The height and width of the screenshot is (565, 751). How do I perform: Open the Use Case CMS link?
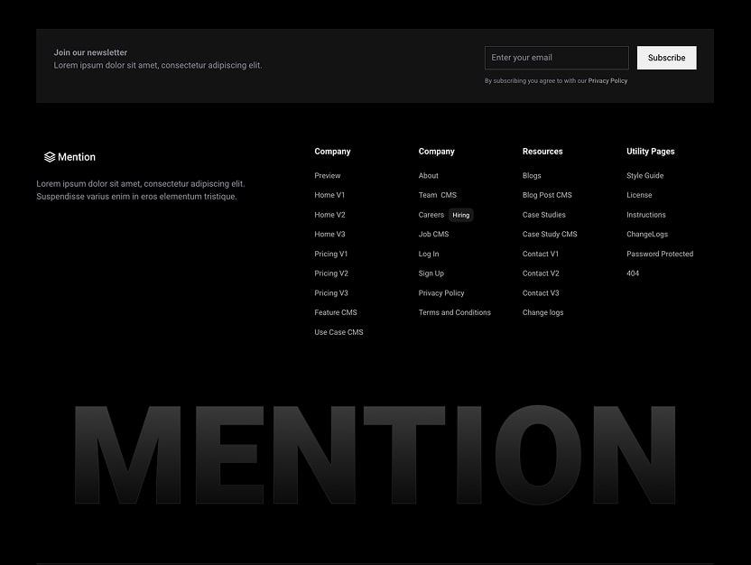tap(338, 331)
